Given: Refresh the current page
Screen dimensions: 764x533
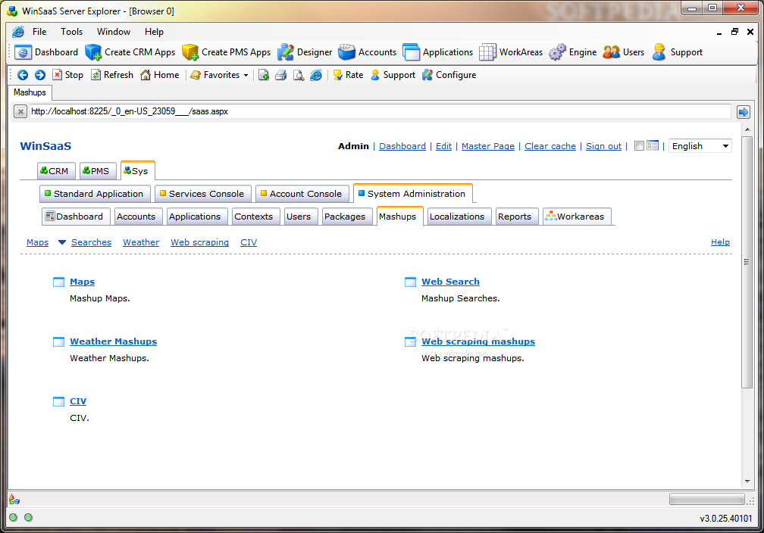Looking at the screenshot, I should coord(112,75).
